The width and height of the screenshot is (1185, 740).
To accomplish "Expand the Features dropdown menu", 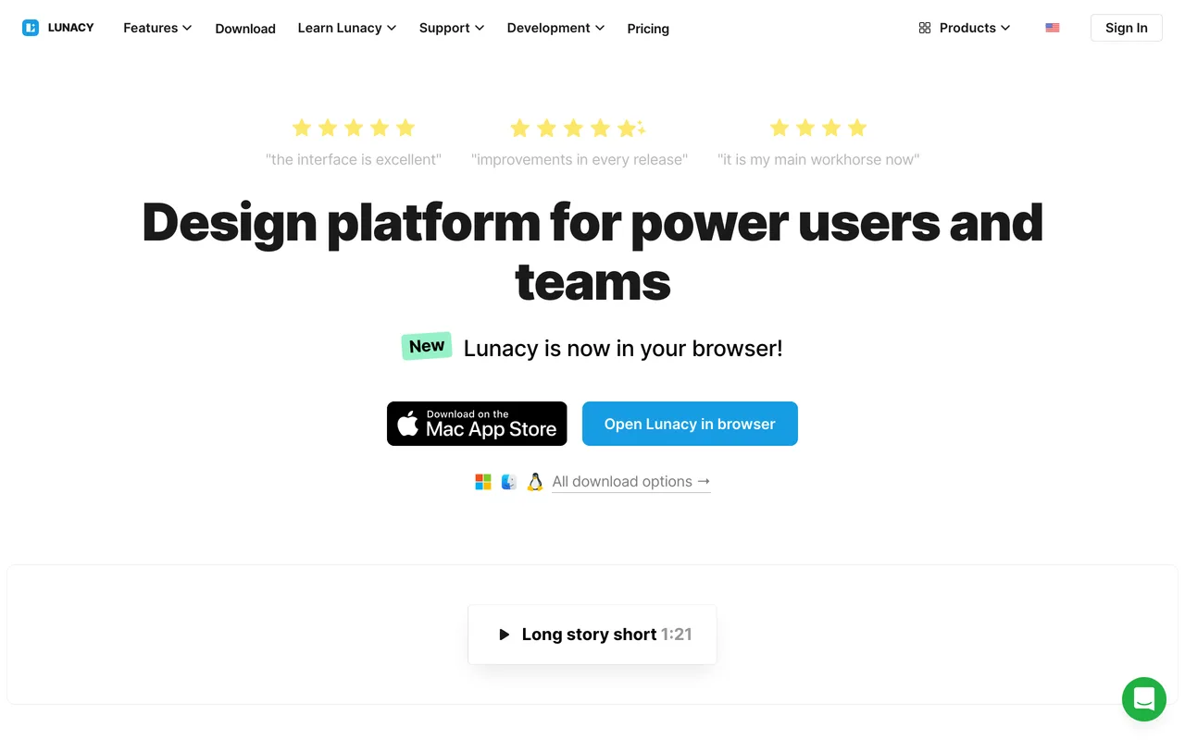I will (157, 28).
